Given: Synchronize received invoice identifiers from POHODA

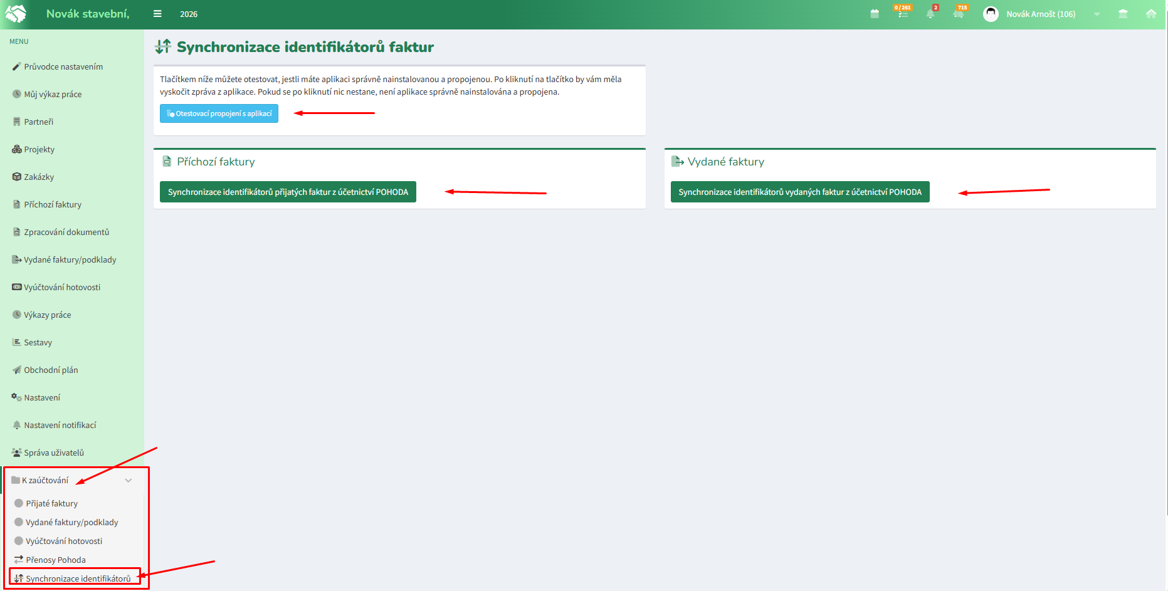Looking at the screenshot, I should point(288,192).
